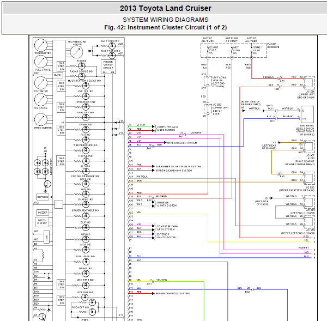Screen dimensions: 327x321
Task: Click the "2013 Toyota Land Cruiser" title
Action: tap(165, 8)
